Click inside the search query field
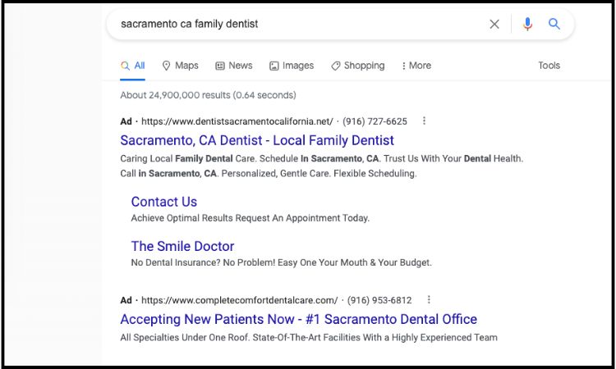 (296, 25)
